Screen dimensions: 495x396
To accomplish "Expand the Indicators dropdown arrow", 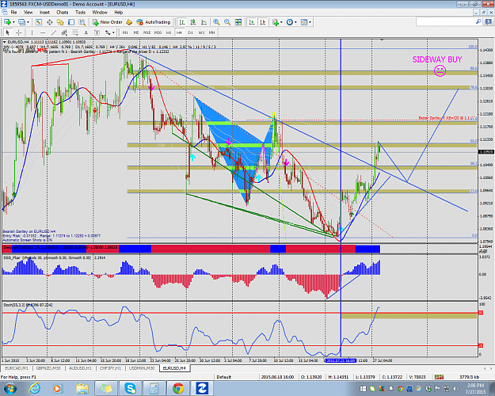I will click(x=281, y=22).
